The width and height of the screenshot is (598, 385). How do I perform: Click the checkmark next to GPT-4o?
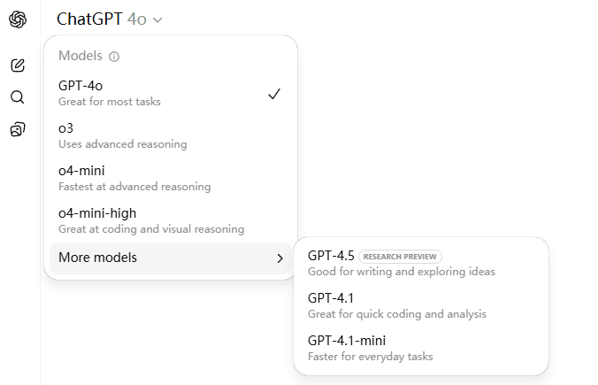click(274, 94)
